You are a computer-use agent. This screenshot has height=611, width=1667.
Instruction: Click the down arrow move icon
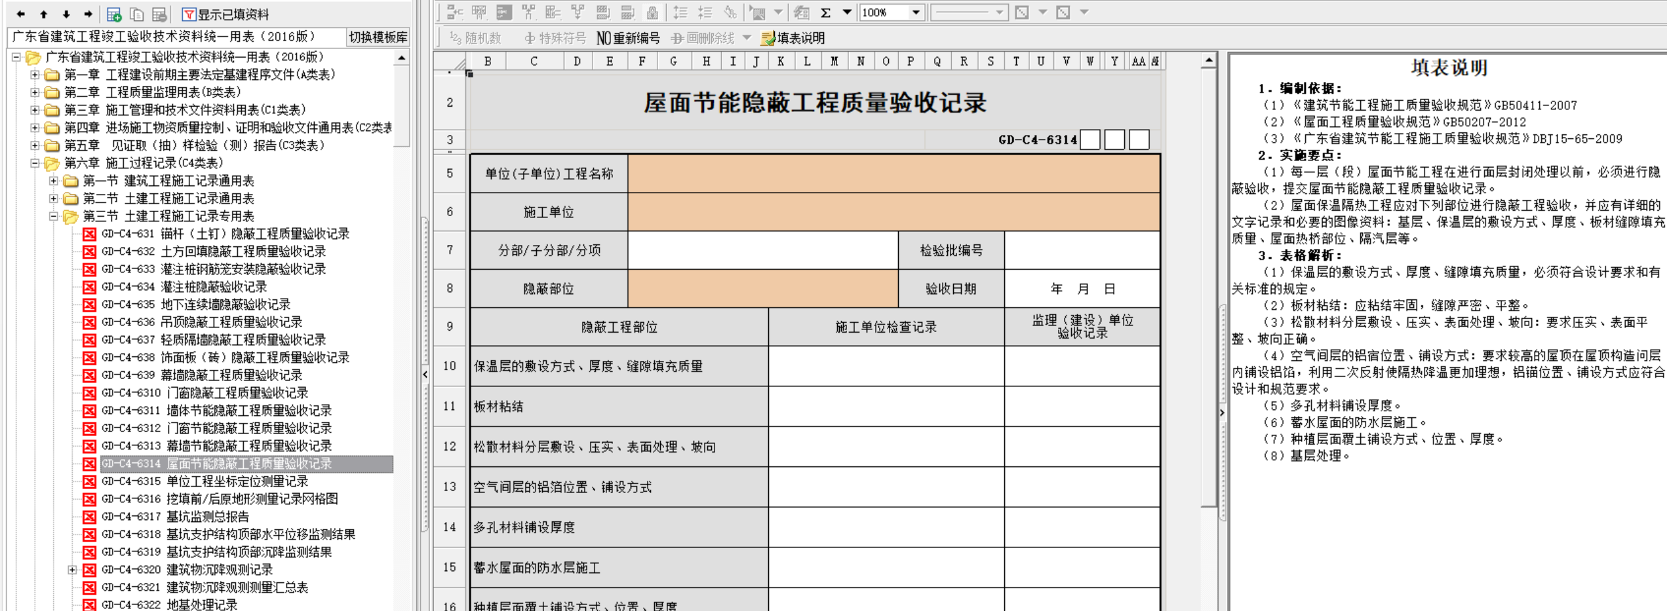(x=66, y=14)
